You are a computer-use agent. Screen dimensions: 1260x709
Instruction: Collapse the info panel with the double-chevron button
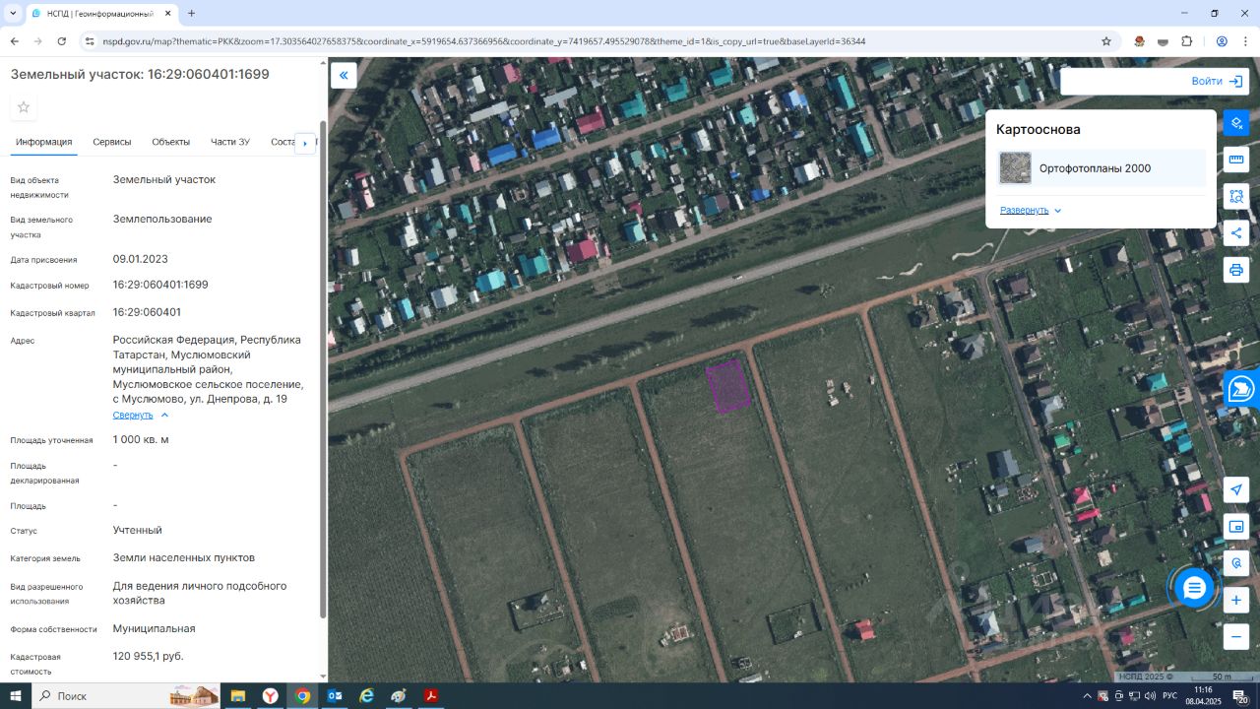click(344, 76)
